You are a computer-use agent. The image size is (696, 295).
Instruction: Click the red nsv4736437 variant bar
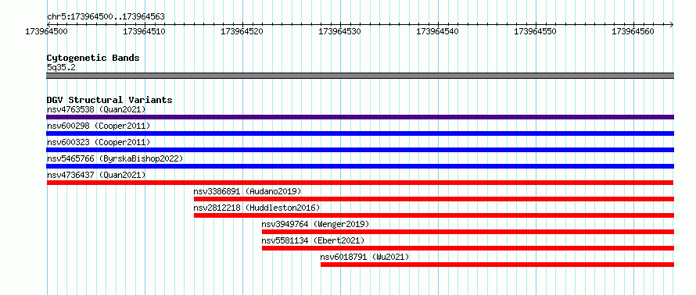(x=360, y=183)
